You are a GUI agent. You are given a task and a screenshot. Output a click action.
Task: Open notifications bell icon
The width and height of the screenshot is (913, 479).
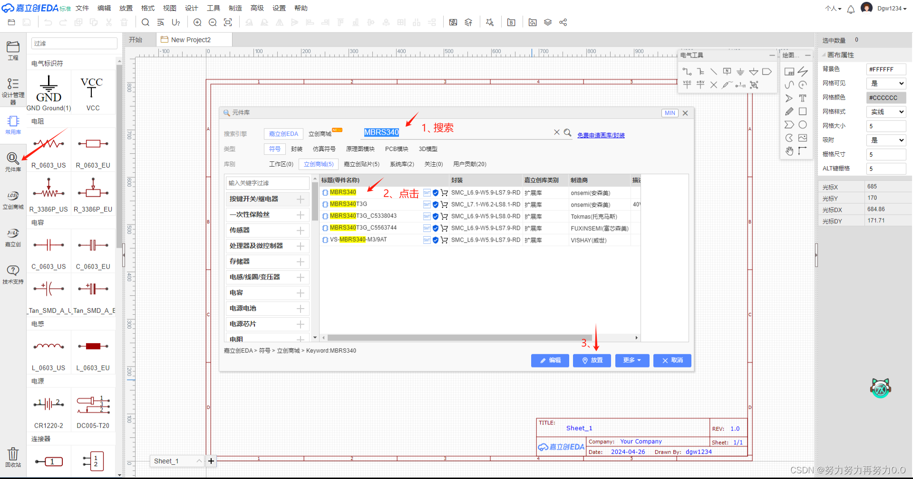tap(851, 9)
